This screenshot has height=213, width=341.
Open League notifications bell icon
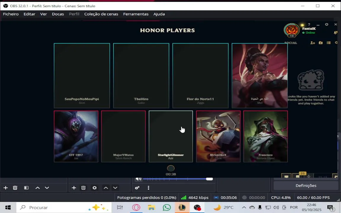click(x=336, y=33)
